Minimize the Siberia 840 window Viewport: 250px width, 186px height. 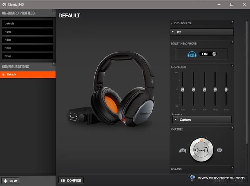pyautogui.click(x=219, y=4)
